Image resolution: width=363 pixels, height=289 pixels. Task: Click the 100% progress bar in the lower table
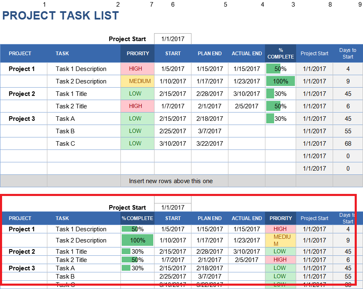pyautogui.click(x=137, y=240)
